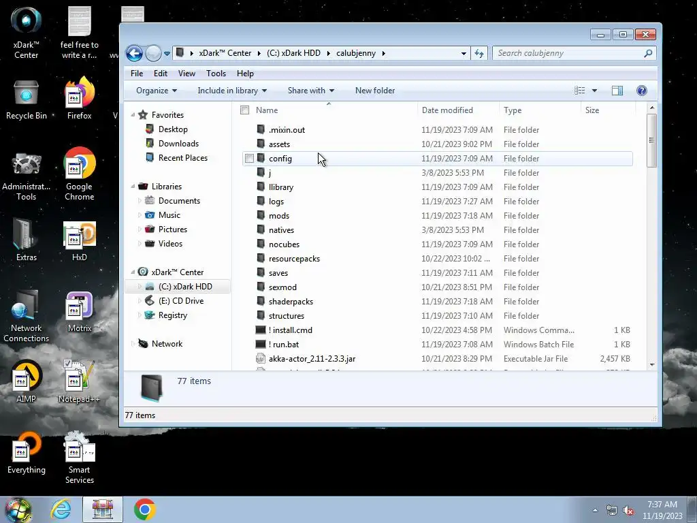Show hidden tray icons arrow
This screenshot has width=697, height=523.
tap(595, 510)
